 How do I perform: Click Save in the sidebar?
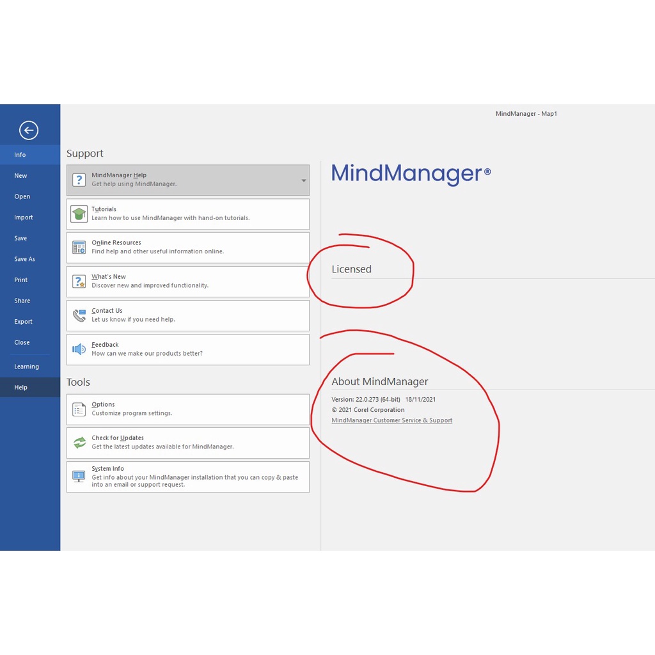tap(30, 238)
